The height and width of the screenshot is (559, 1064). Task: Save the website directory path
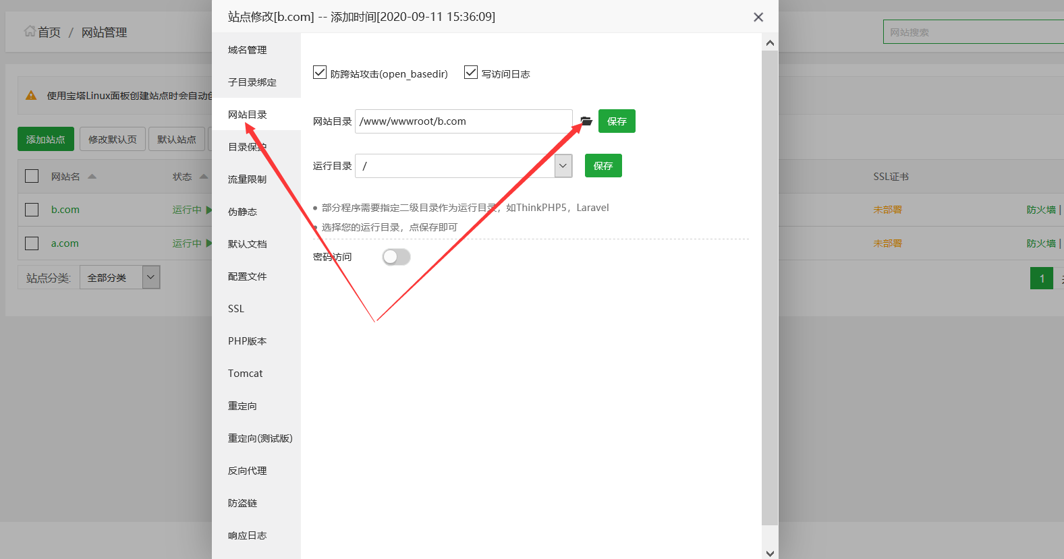pos(617,121)
